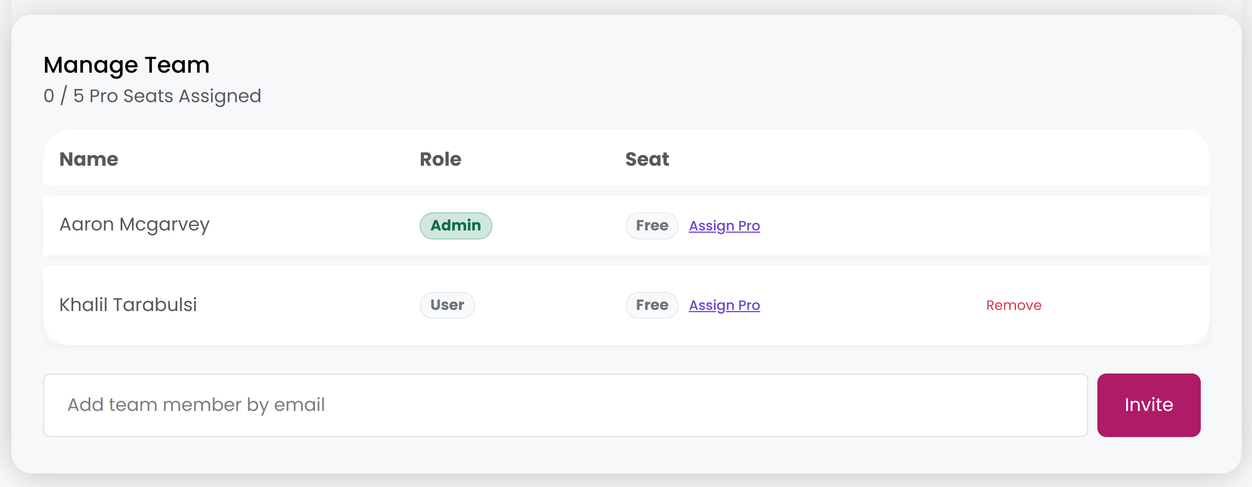This screenshot has width=1252, height=487.
Task: Click Assign Pro for Aaron Mcgarvey
Action: coord(724,226)
